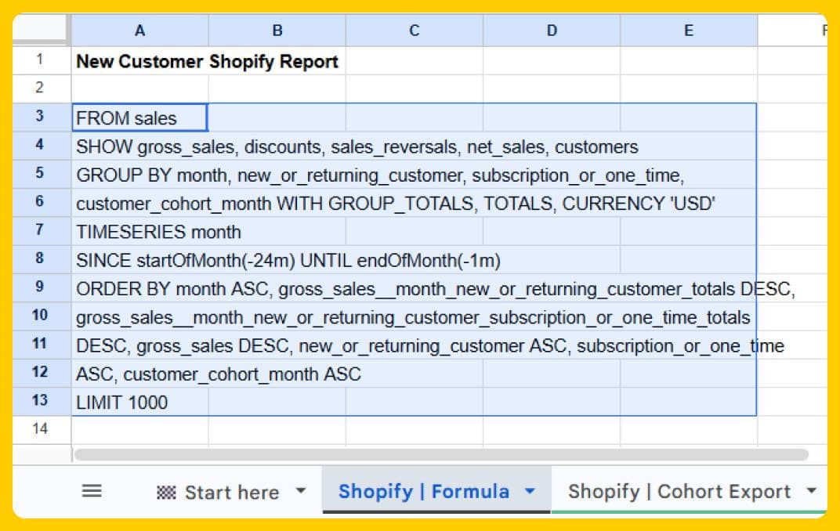This screenshot has width=840, height=531.
Task: Click the GROUP BY month cell
Action: tap(139, 175)
